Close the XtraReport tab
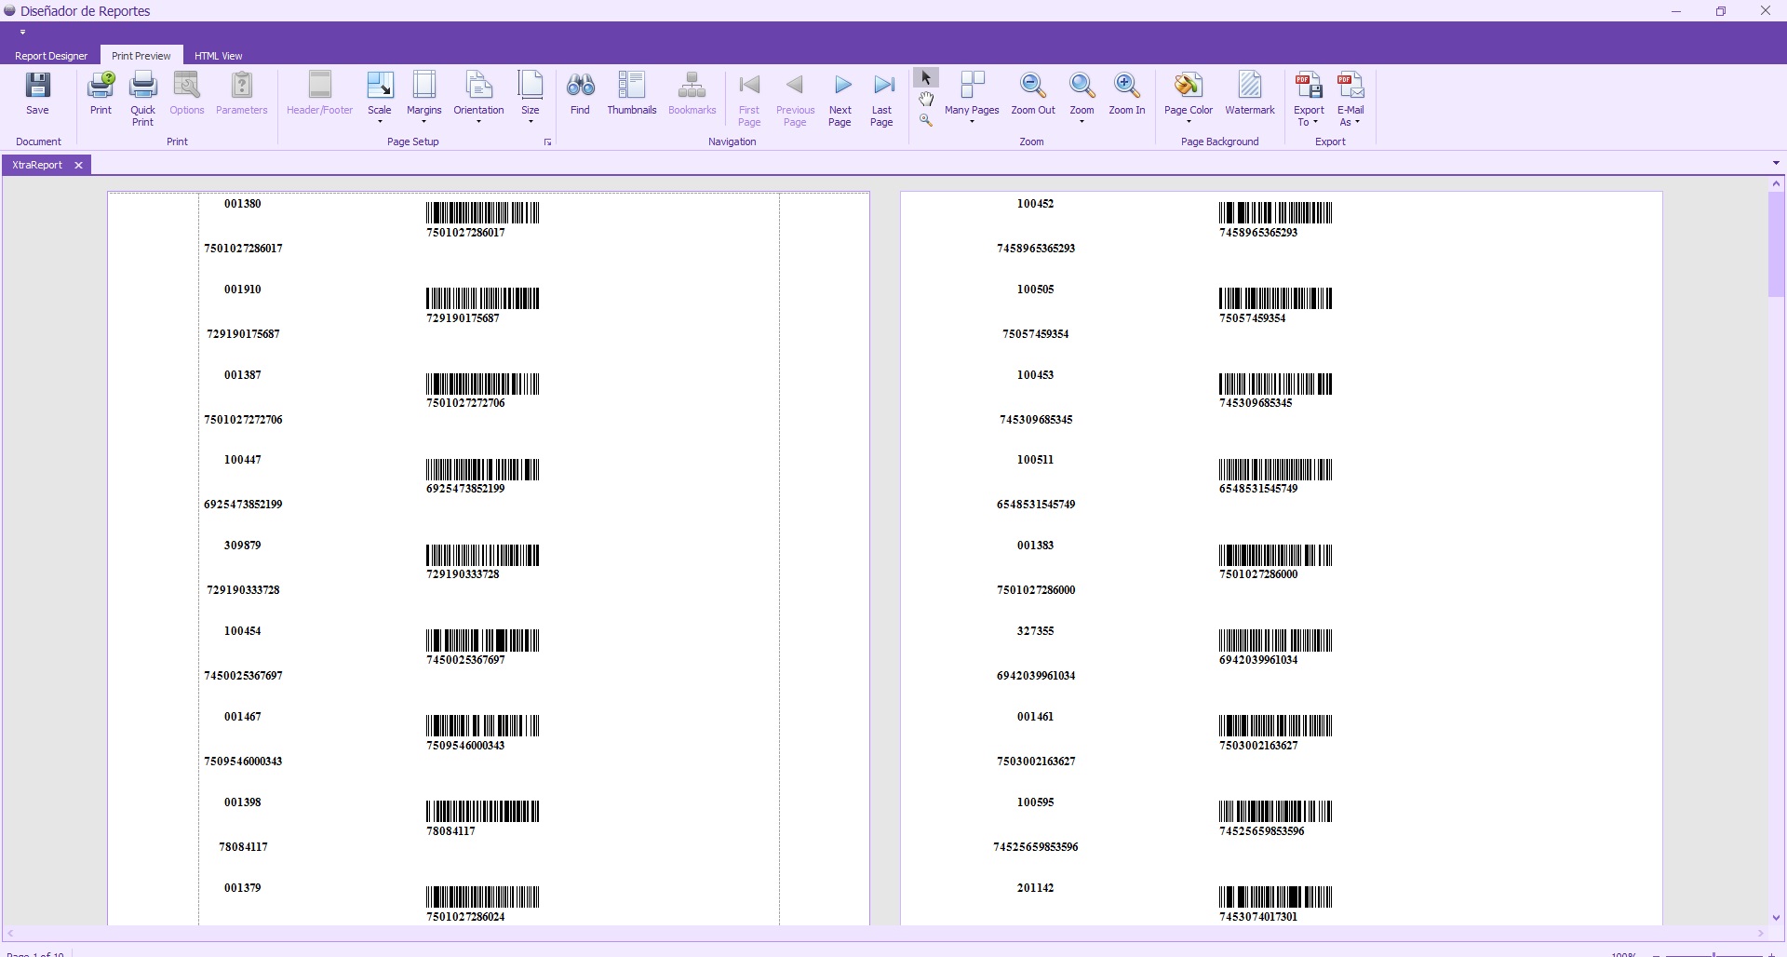This screenshot has width=1787, height=957. tap(79, 165)
